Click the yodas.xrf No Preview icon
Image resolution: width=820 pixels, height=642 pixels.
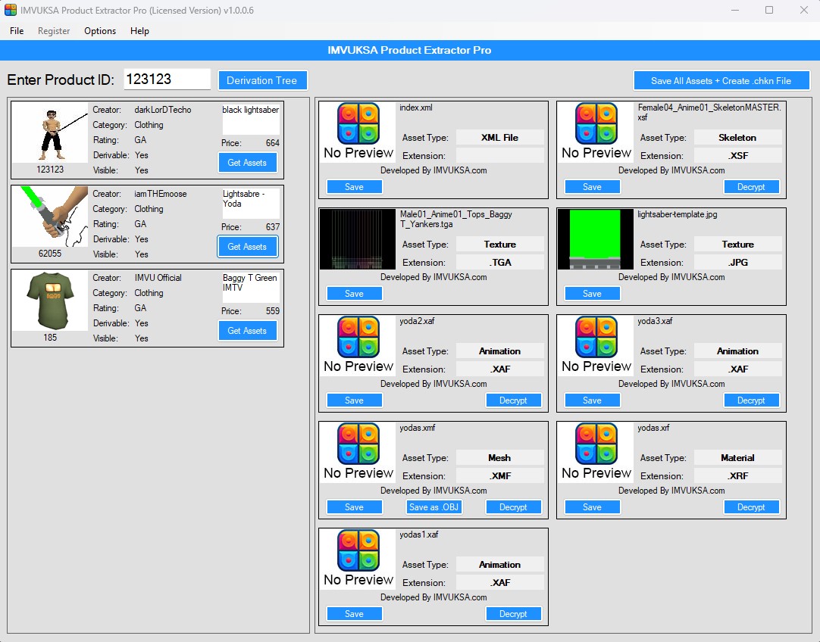596,452
